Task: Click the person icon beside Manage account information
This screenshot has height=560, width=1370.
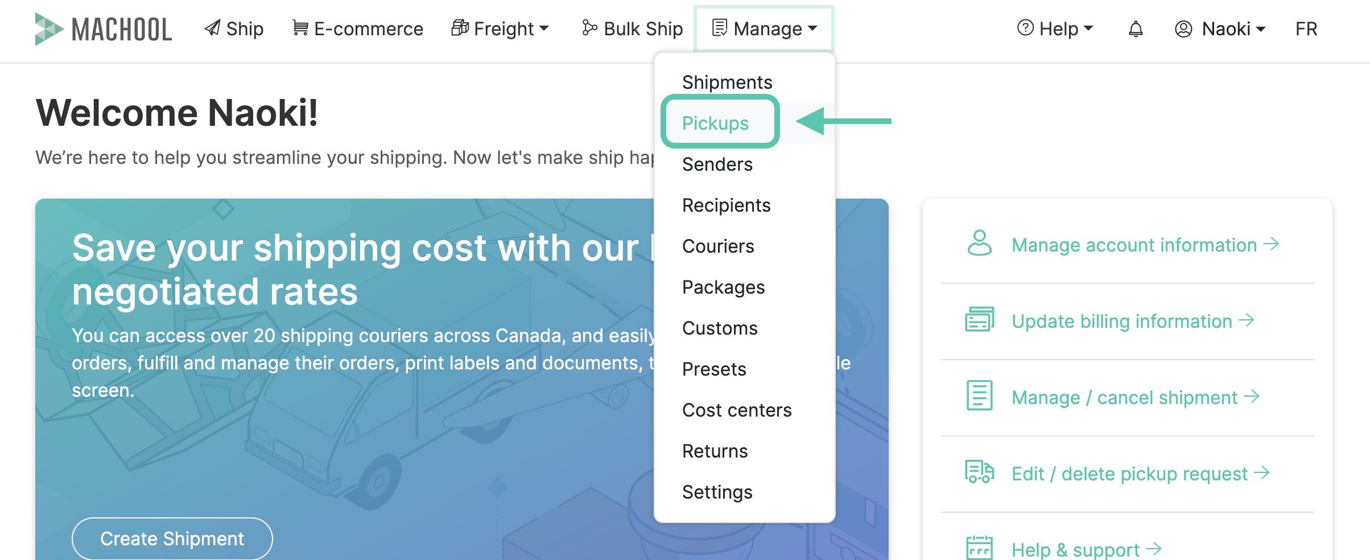Action: click(x=979, y=244)
